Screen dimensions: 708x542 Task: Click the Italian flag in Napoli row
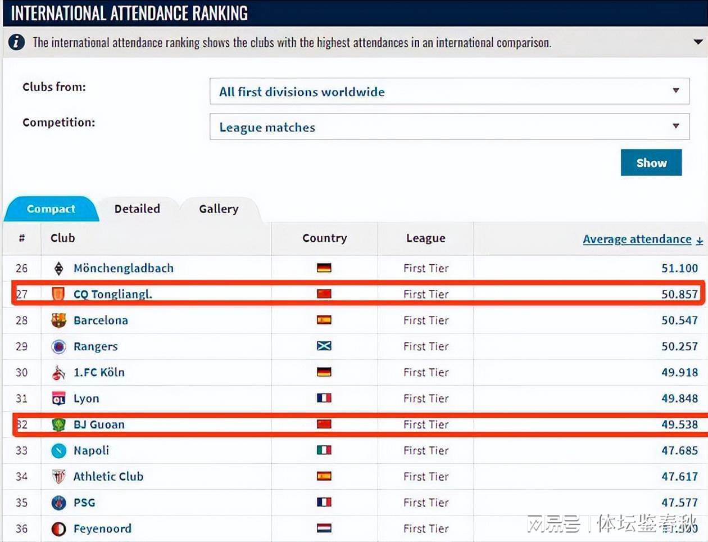coord(324,450)
